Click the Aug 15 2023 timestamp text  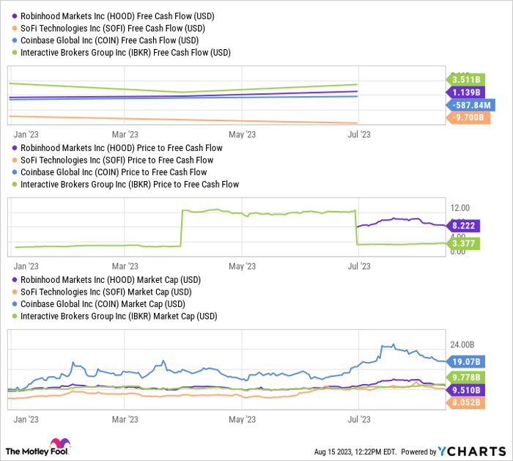coord(355,452)
